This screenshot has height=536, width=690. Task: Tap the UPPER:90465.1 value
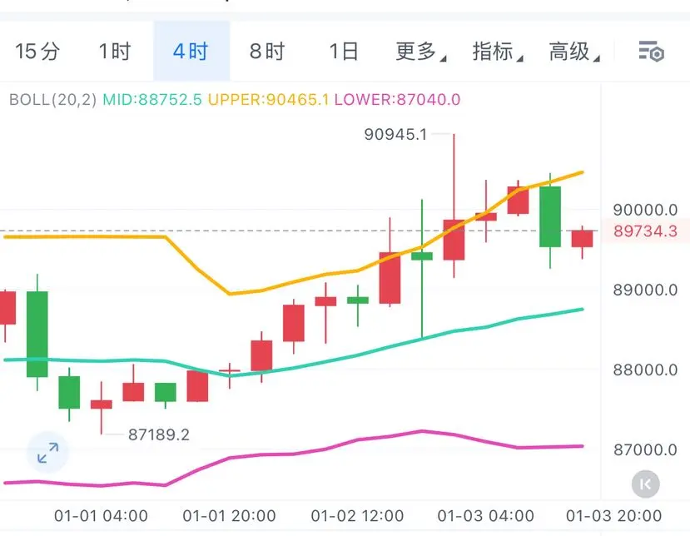pos(269,99)
